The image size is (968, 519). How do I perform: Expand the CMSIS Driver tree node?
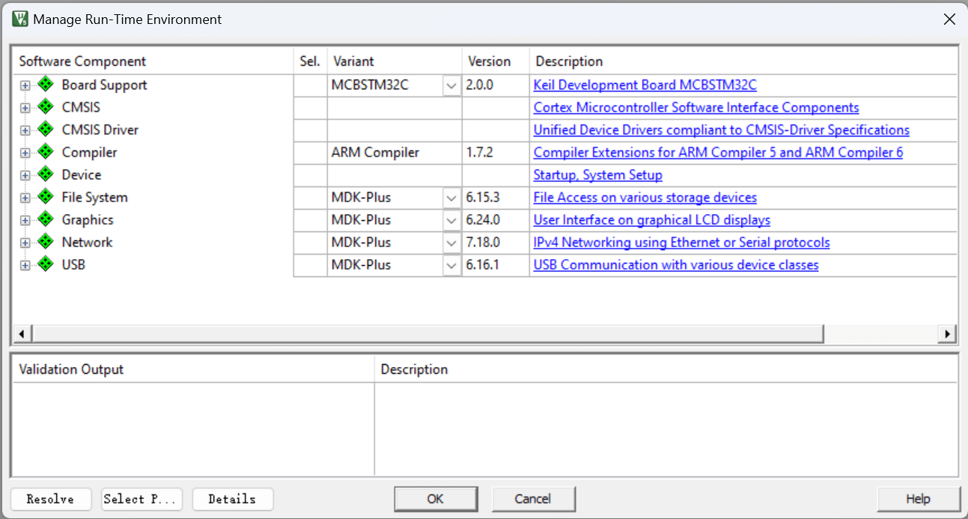[x=25, y=130]
